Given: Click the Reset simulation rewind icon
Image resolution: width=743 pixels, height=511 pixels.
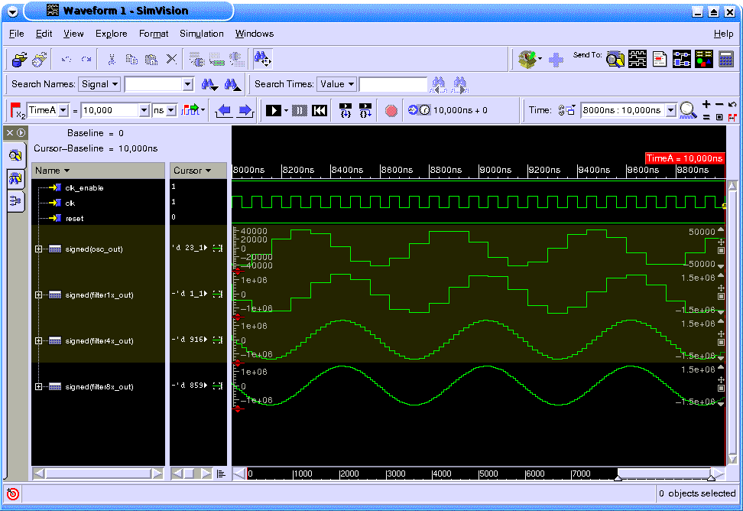Looking at the screenshot, I should (x=320, y=110).
